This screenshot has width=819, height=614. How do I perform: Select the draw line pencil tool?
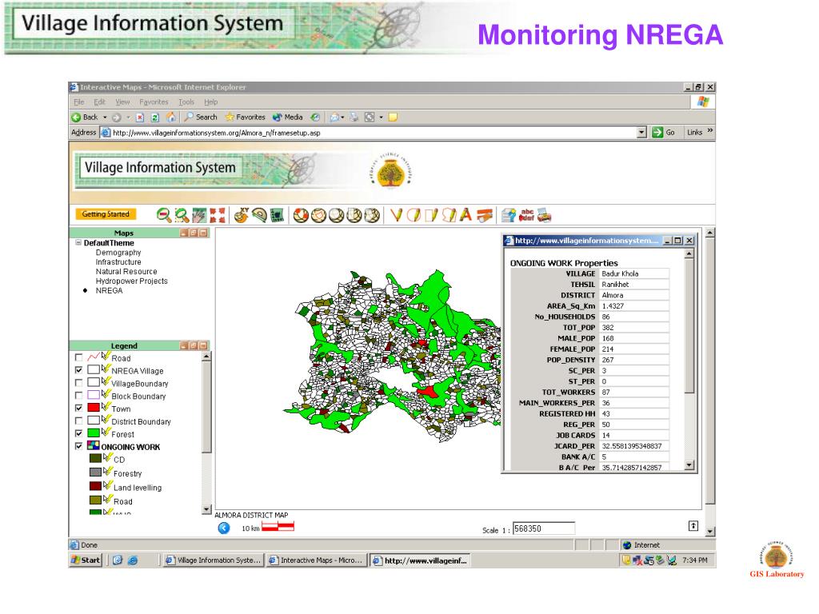point(397,215)
